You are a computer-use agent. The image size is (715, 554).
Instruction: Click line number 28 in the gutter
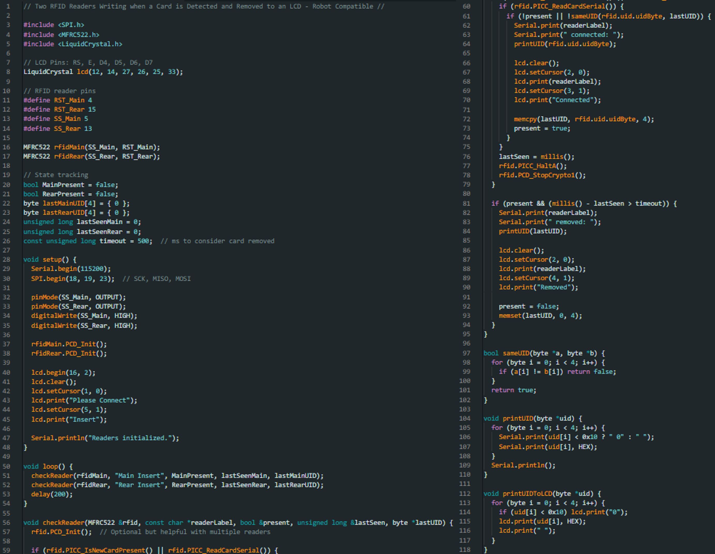6,259
